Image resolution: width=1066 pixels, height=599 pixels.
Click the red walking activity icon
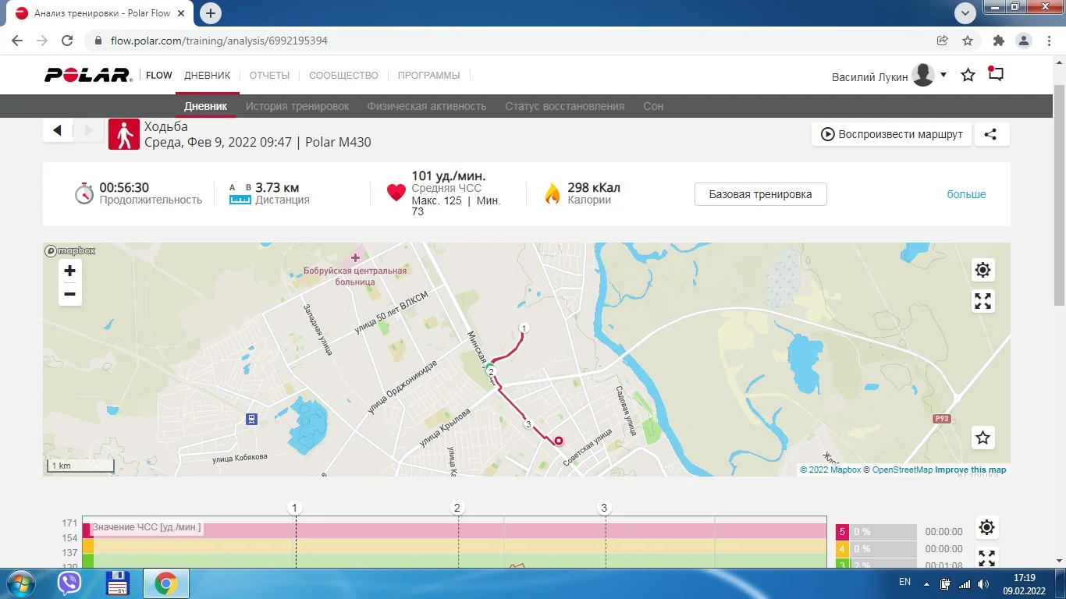123,134
